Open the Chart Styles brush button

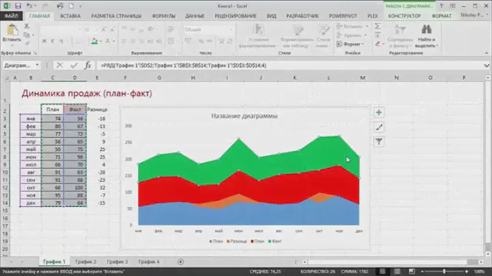(379, 127)
